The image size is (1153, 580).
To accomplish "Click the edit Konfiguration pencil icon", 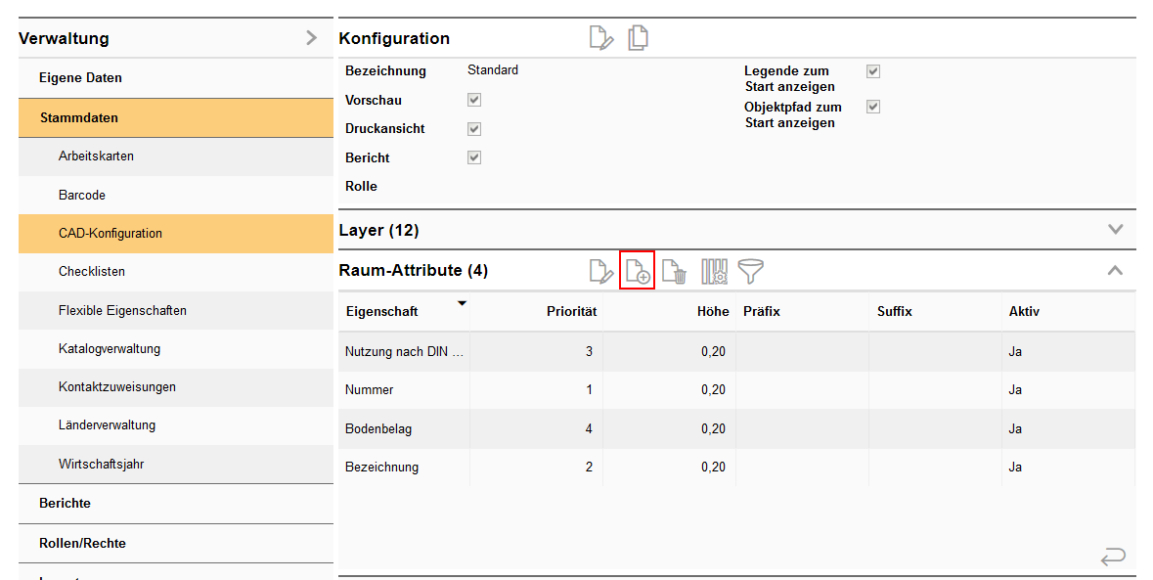I will click(x=601, y=39).
